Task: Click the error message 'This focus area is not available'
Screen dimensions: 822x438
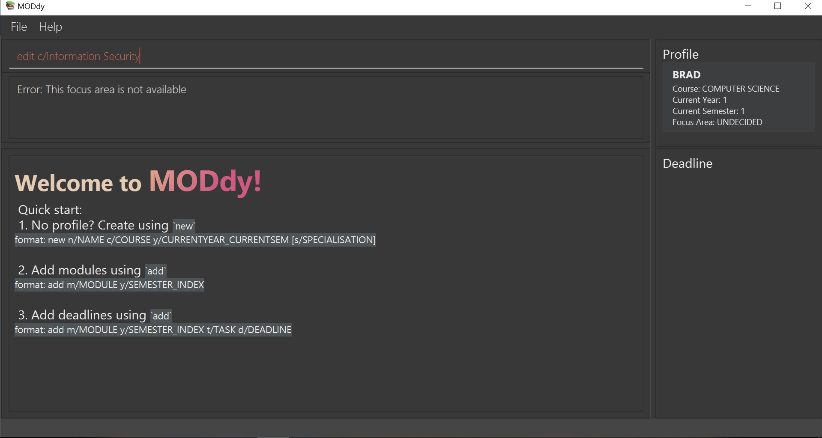Action: [102, 89]
